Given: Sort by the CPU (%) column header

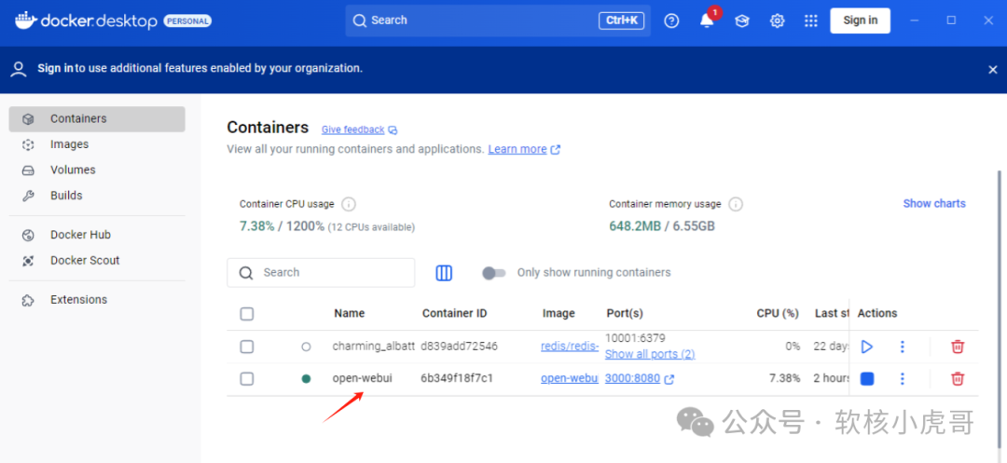Looking at the screenshot, I should point(778,314).
